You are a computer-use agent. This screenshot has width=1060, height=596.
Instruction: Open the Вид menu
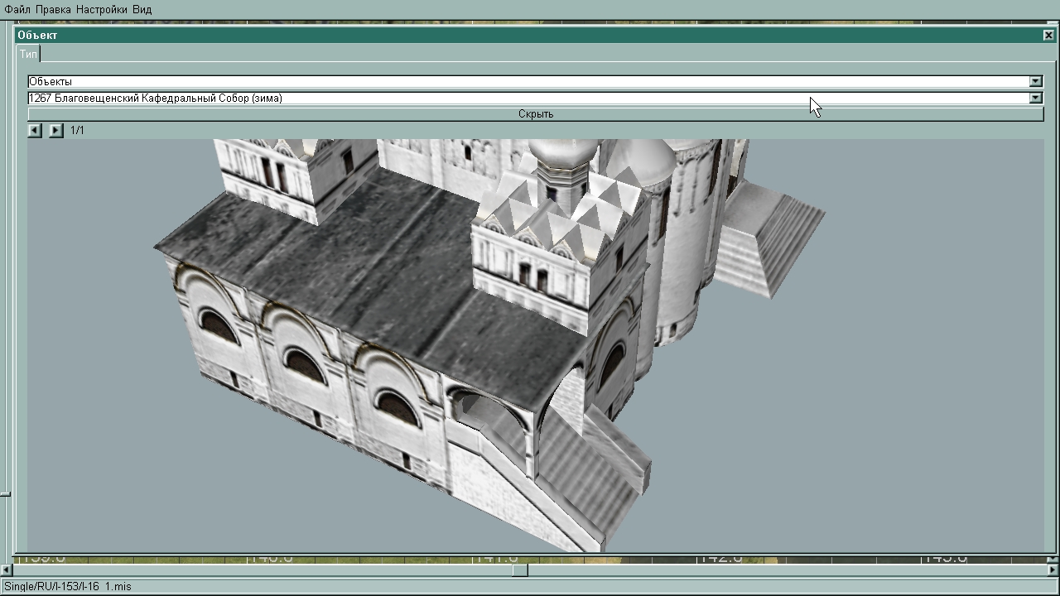[142, 9]
